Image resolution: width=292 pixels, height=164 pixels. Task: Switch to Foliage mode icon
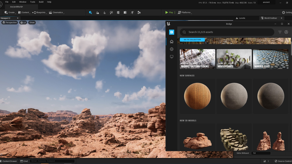[x=105, y=13]
